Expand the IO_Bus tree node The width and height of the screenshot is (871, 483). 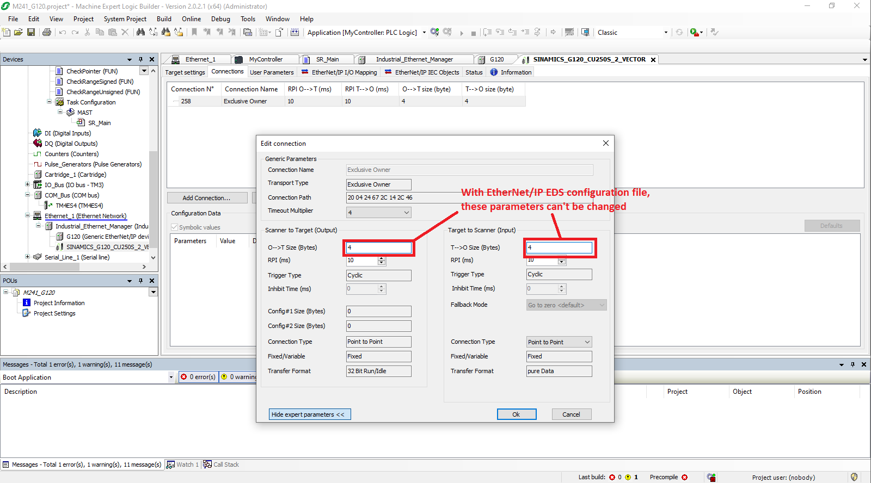pyautogui.click(x=27, y=185)
